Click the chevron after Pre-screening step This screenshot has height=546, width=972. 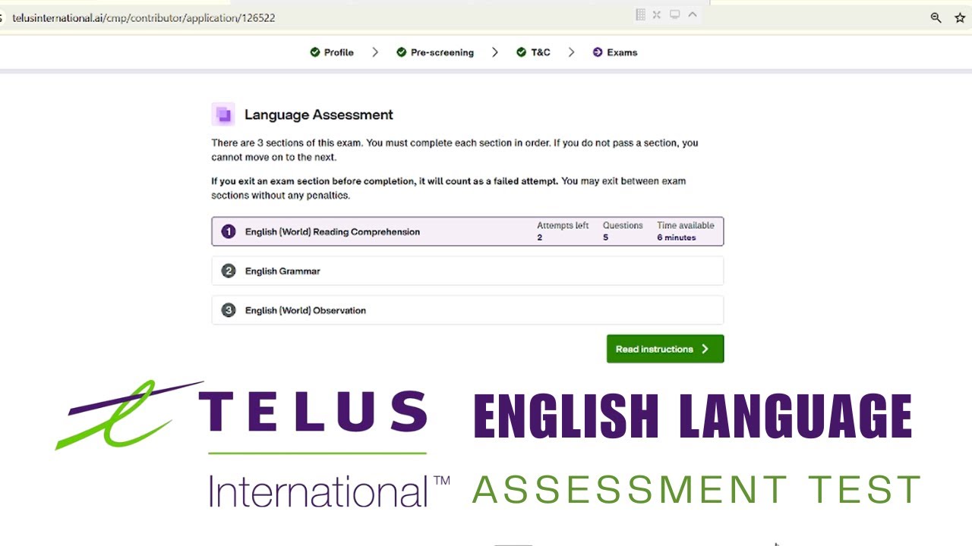(x=495, y=52)
